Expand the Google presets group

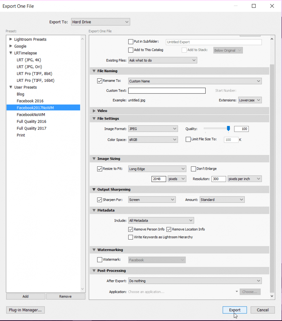coord(10,46)
